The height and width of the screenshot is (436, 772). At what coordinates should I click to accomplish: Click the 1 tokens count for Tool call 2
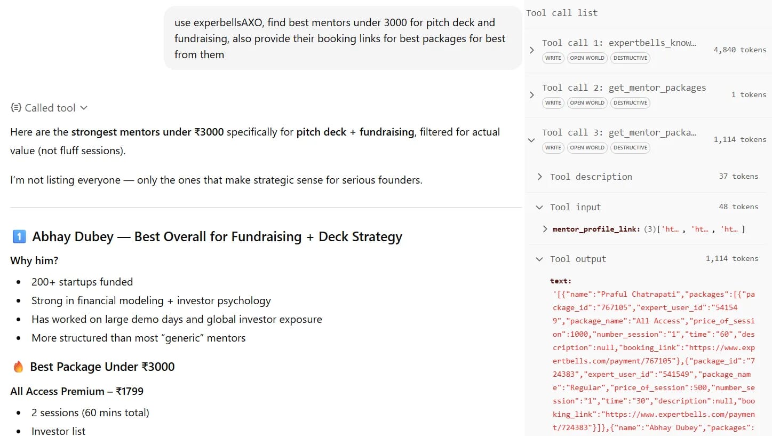coord(749,94)
